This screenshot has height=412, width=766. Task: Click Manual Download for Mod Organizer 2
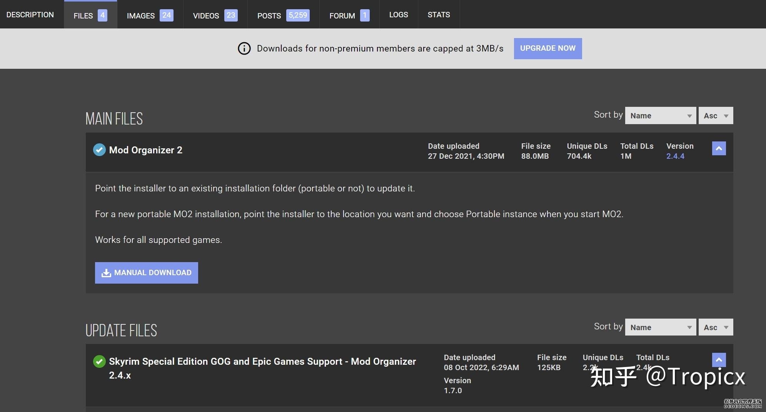[x=146, y=273]
